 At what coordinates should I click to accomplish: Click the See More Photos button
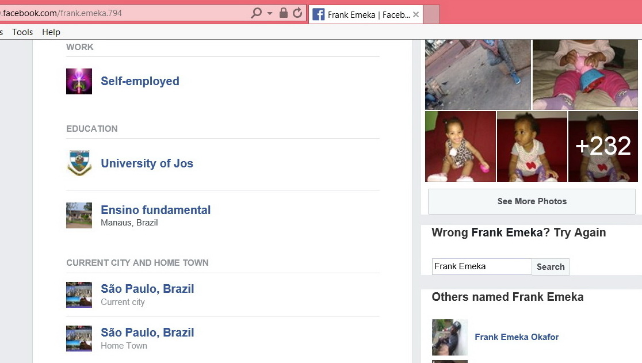[x=532, y=201]
